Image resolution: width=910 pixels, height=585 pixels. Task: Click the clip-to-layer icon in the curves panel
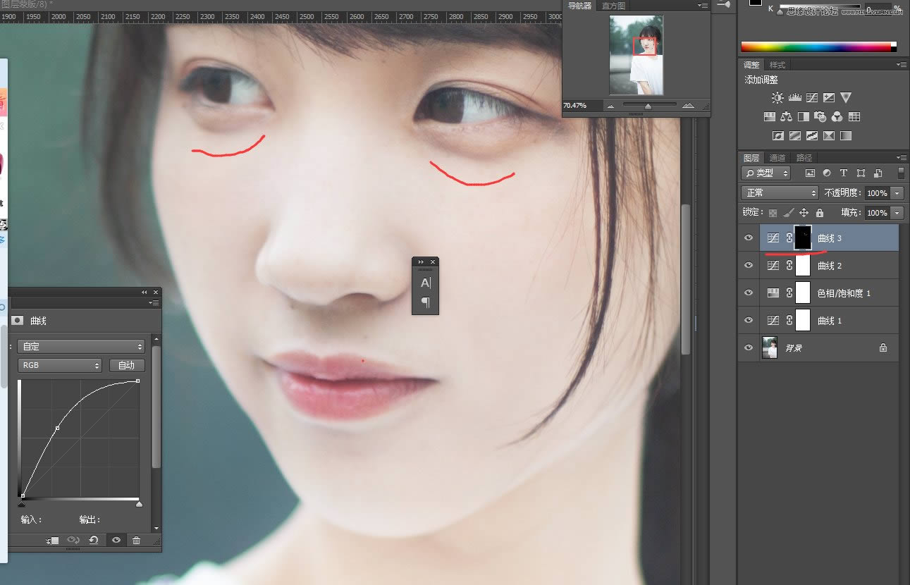(x=52, y=540)
